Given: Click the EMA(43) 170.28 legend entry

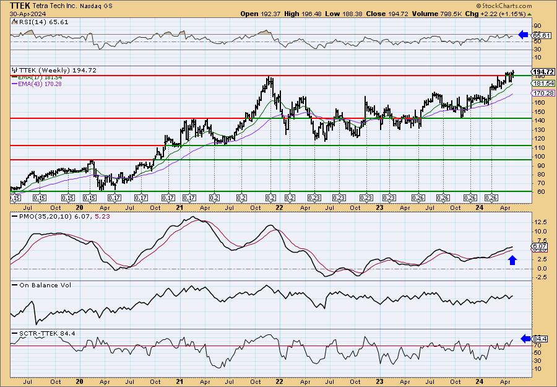Looking at the screenshot, I should [x=37, y=84].
